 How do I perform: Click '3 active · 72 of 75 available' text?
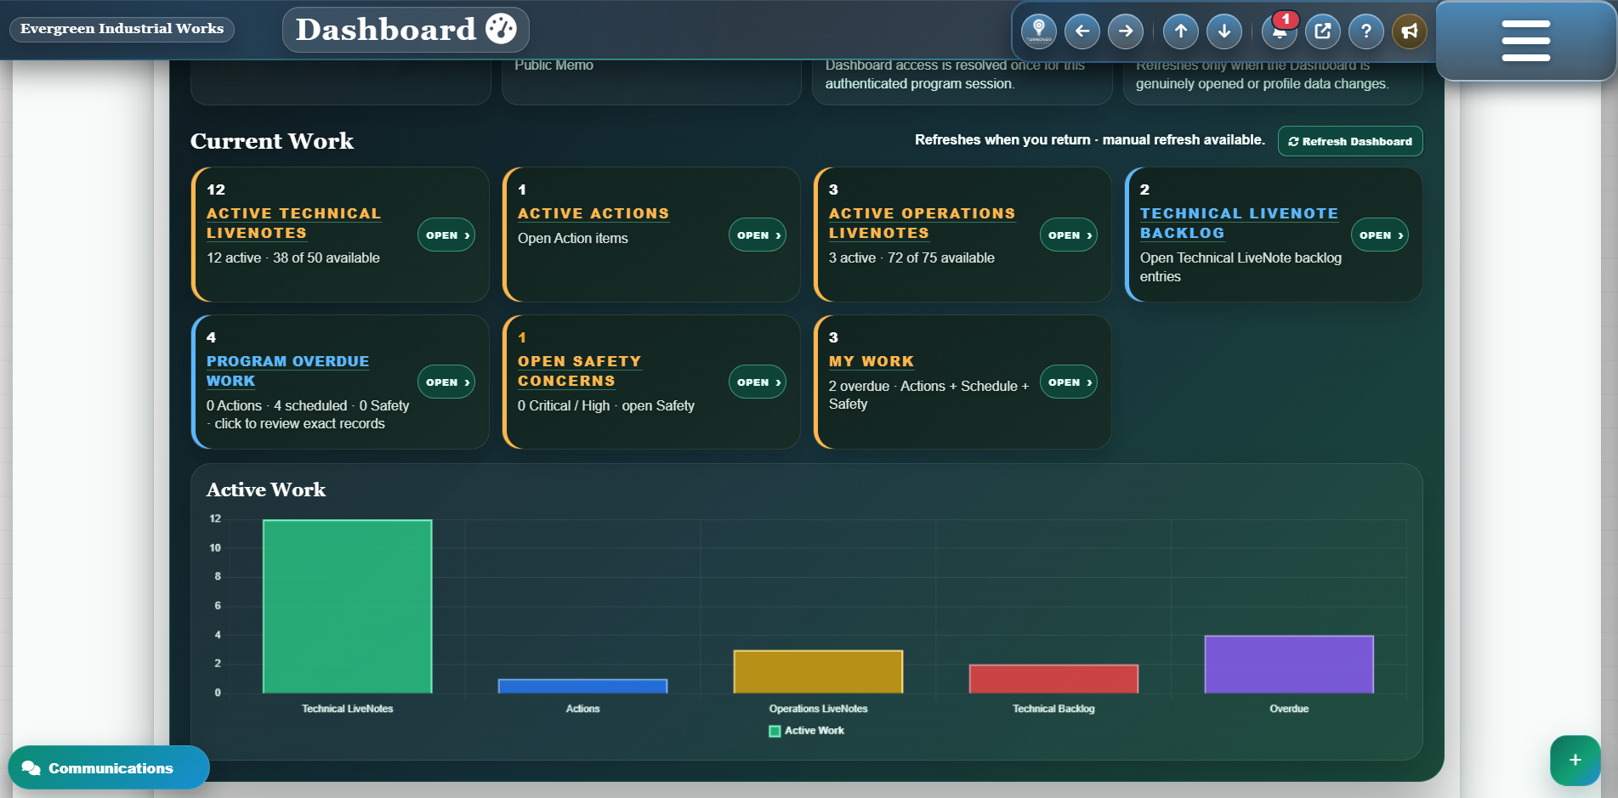point(911,258)
